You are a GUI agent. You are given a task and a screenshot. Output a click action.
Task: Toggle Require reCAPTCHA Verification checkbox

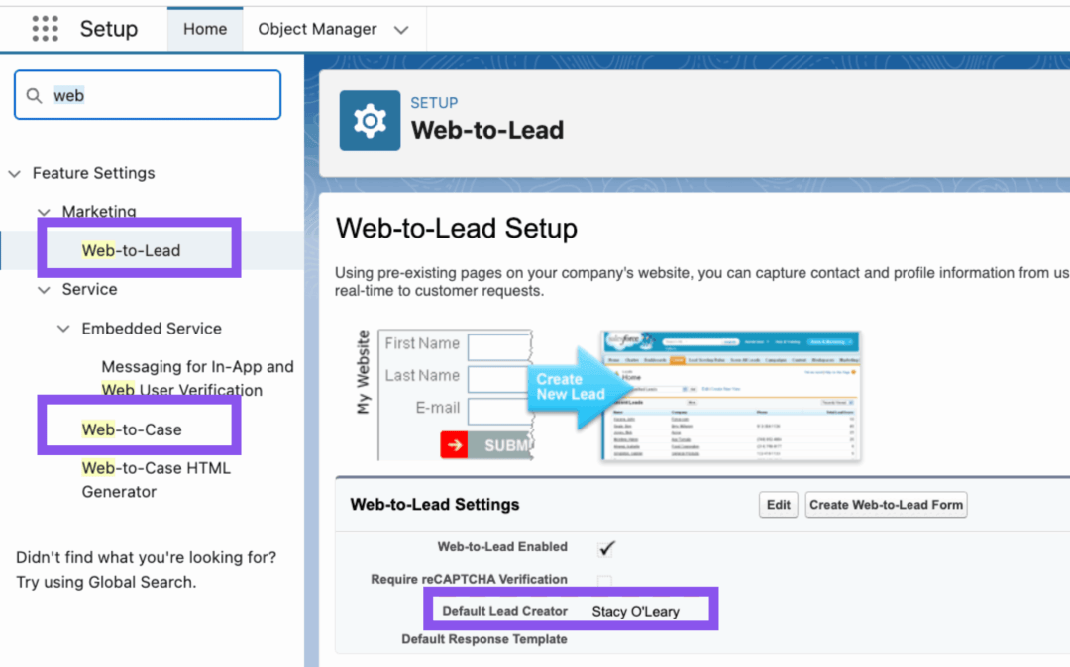[604, 581]
